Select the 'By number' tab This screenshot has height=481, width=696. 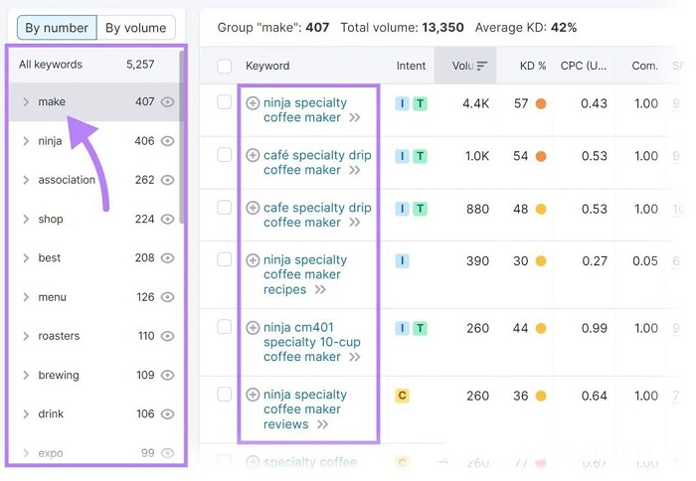click(x=57, y=28)
